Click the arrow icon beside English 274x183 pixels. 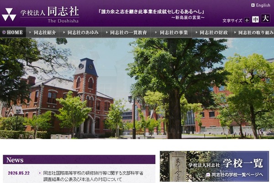click(x=253, y=5)
